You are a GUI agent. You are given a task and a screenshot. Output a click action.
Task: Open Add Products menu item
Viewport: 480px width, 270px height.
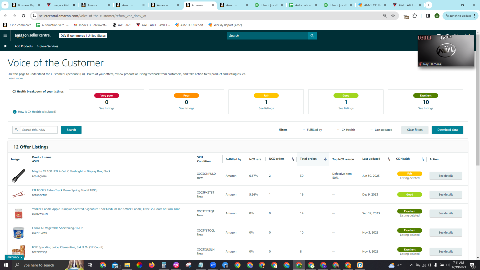pyautogui.click(x=24, y=46)
